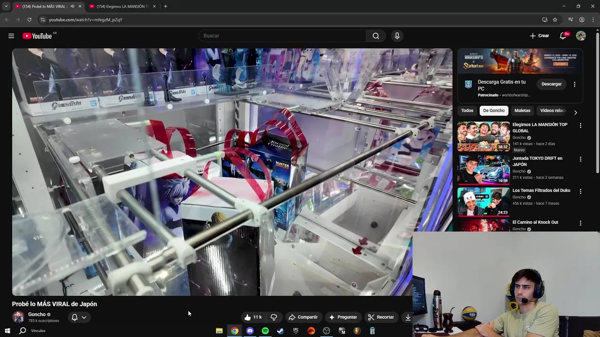600x337 pixels.
Task: Open options for 'Juntada TOKYO DRIFT en JAPÓN'
Action: 580,159
